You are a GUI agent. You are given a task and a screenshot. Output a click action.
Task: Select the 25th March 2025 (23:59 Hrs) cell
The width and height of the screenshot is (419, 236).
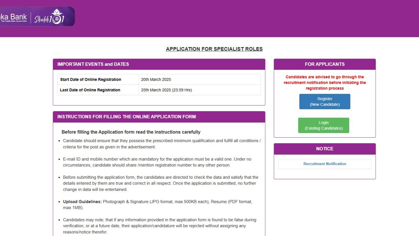167,90
